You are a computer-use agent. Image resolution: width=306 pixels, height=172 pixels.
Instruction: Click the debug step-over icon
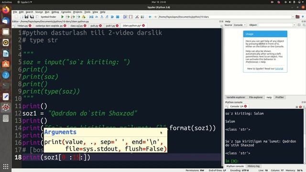(97, 17)
